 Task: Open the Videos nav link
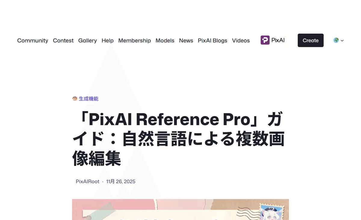tap(241, 41)
